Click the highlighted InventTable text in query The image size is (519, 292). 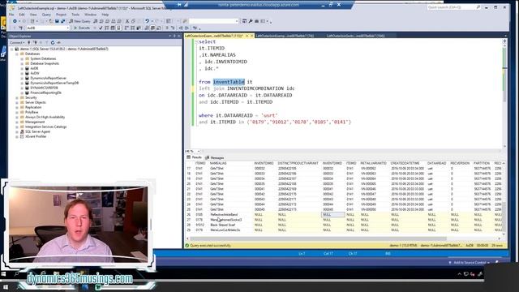coord(229,82)
